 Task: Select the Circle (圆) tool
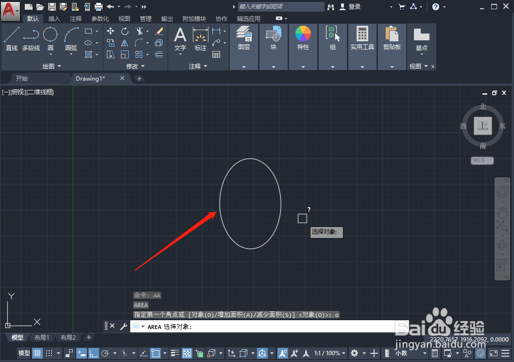click(51, 39)
